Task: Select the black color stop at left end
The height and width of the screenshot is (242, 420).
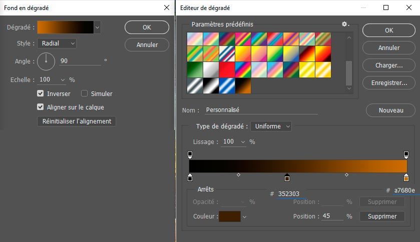Action: click(x=190, y=177)
